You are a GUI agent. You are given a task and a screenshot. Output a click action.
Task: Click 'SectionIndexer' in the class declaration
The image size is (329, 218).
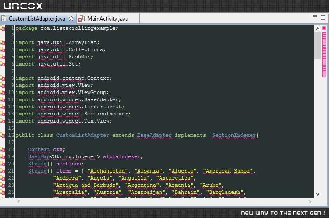click(x=234, y=136)
